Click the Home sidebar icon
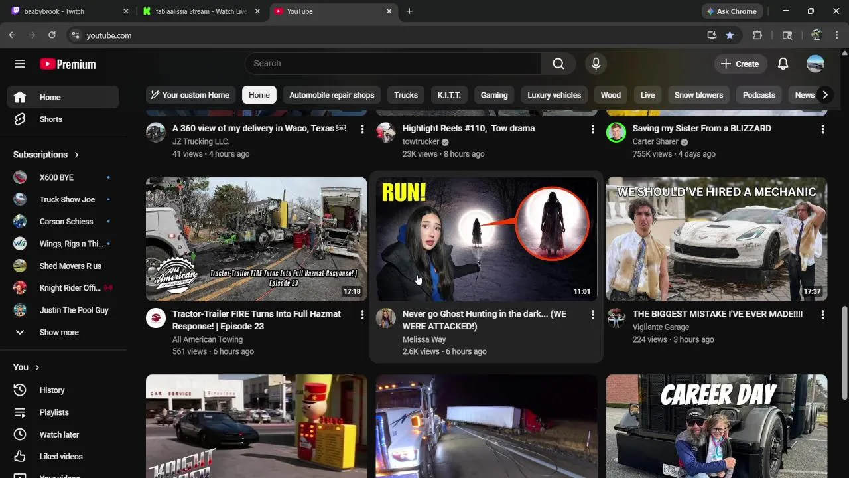Screen dimensions: 849x478 point(20,97)
